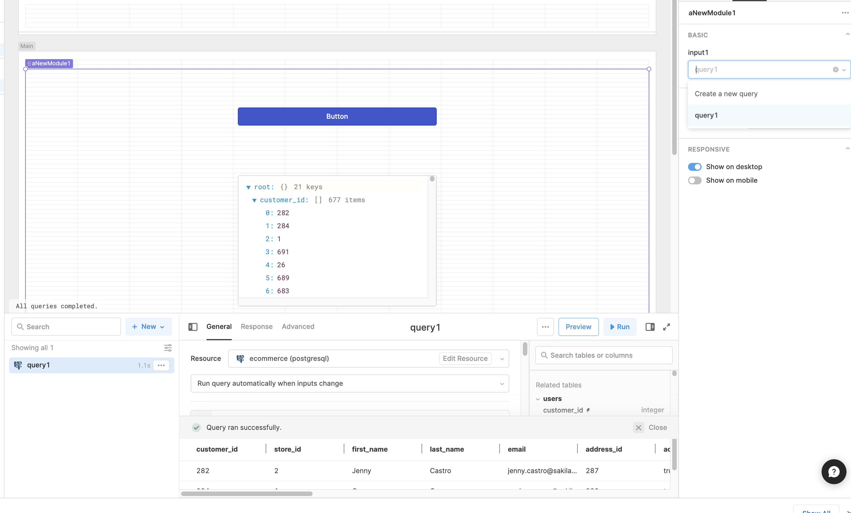
Task: Expand the query editor to fullscreen
Action: [667, 327]
